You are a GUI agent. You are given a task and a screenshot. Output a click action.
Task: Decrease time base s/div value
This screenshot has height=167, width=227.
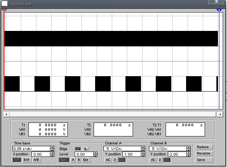[52, 150]
